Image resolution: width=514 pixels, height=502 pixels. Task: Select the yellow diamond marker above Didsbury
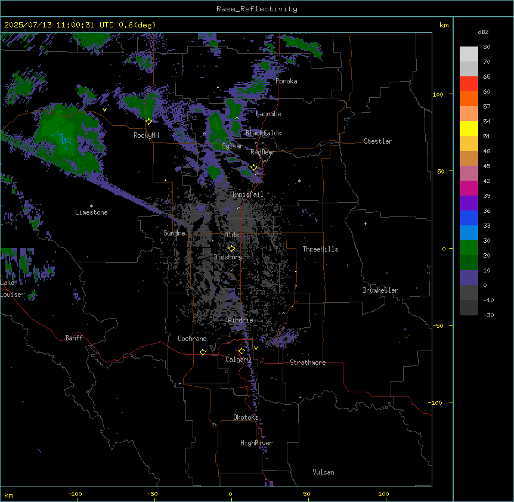click(231, 249)
